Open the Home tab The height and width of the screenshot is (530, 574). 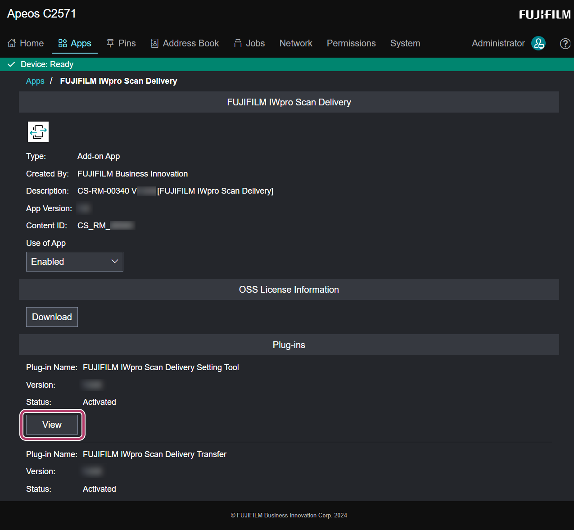tap(26, 43)
